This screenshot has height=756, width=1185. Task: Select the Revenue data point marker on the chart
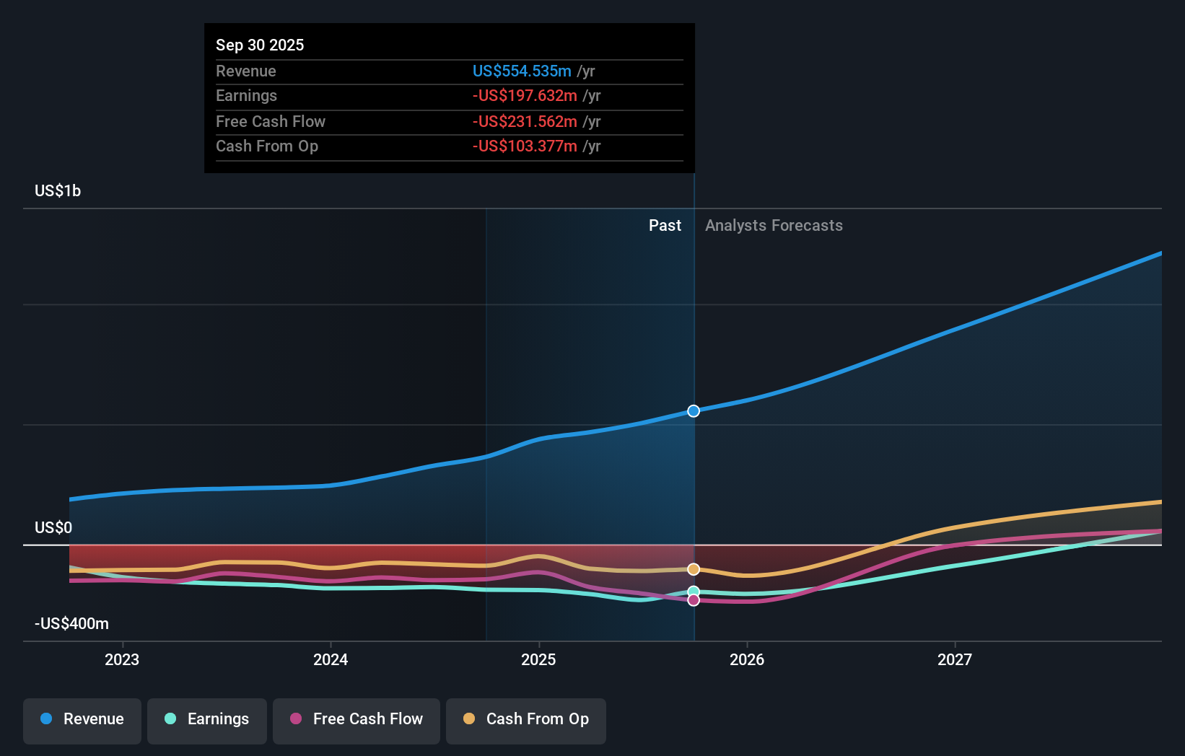[694, 410]
